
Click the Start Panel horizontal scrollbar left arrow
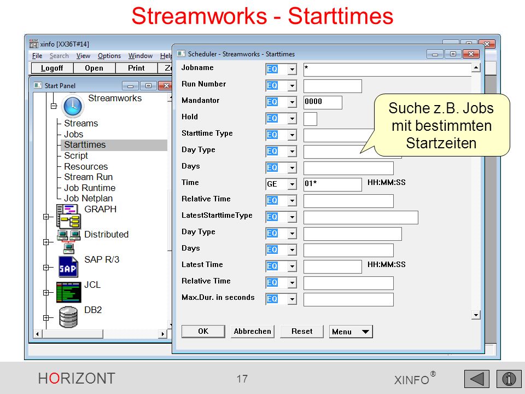pyautogui.click(x=38, y=334)
